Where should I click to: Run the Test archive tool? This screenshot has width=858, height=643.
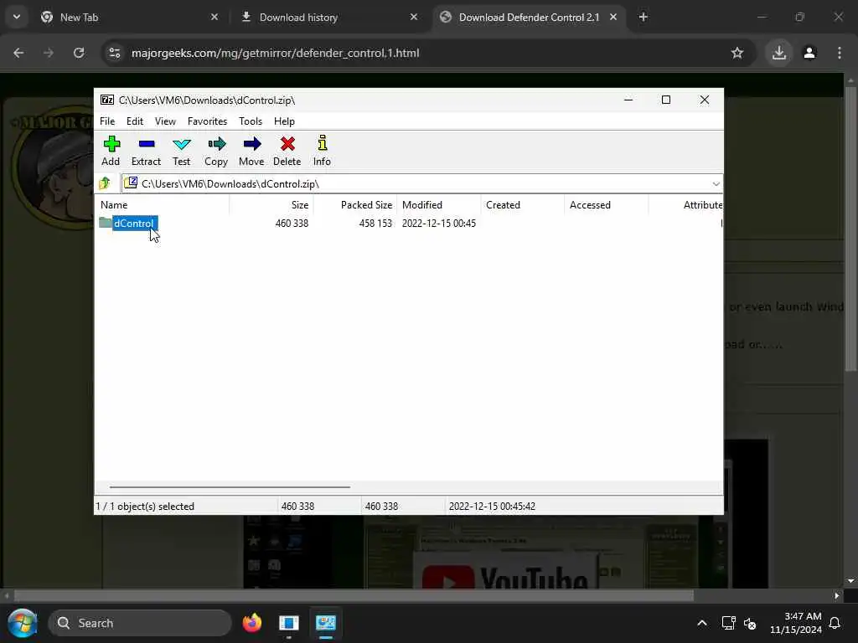[x=181, y=151]
